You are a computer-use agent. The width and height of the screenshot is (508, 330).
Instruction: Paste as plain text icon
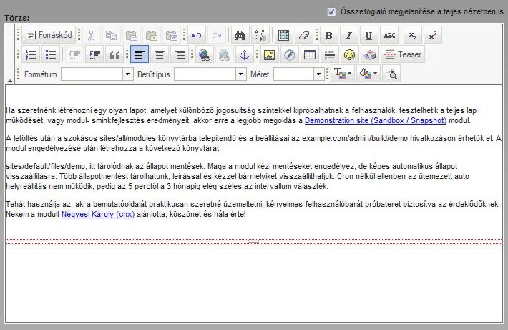[x=151, y=35]
